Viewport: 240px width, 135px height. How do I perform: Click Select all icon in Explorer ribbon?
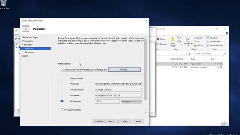[208, 38]
